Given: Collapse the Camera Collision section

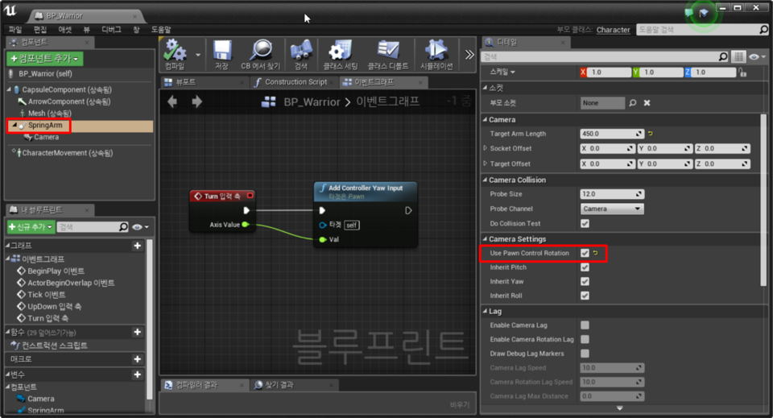Looking at the screenshot, I should click(485, 180).
